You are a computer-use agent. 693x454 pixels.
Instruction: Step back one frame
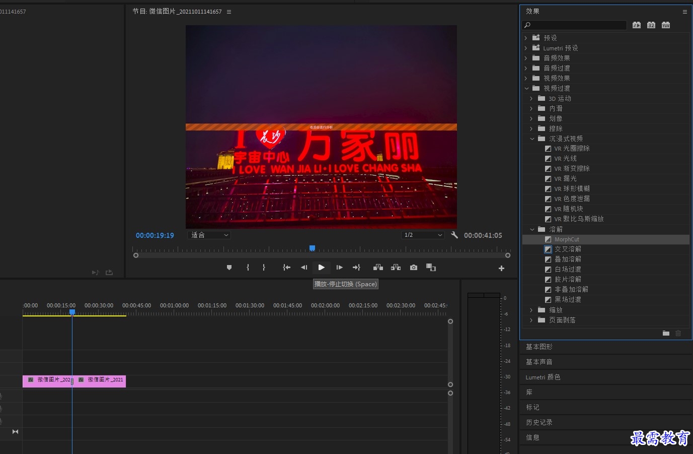coord(304,268)
